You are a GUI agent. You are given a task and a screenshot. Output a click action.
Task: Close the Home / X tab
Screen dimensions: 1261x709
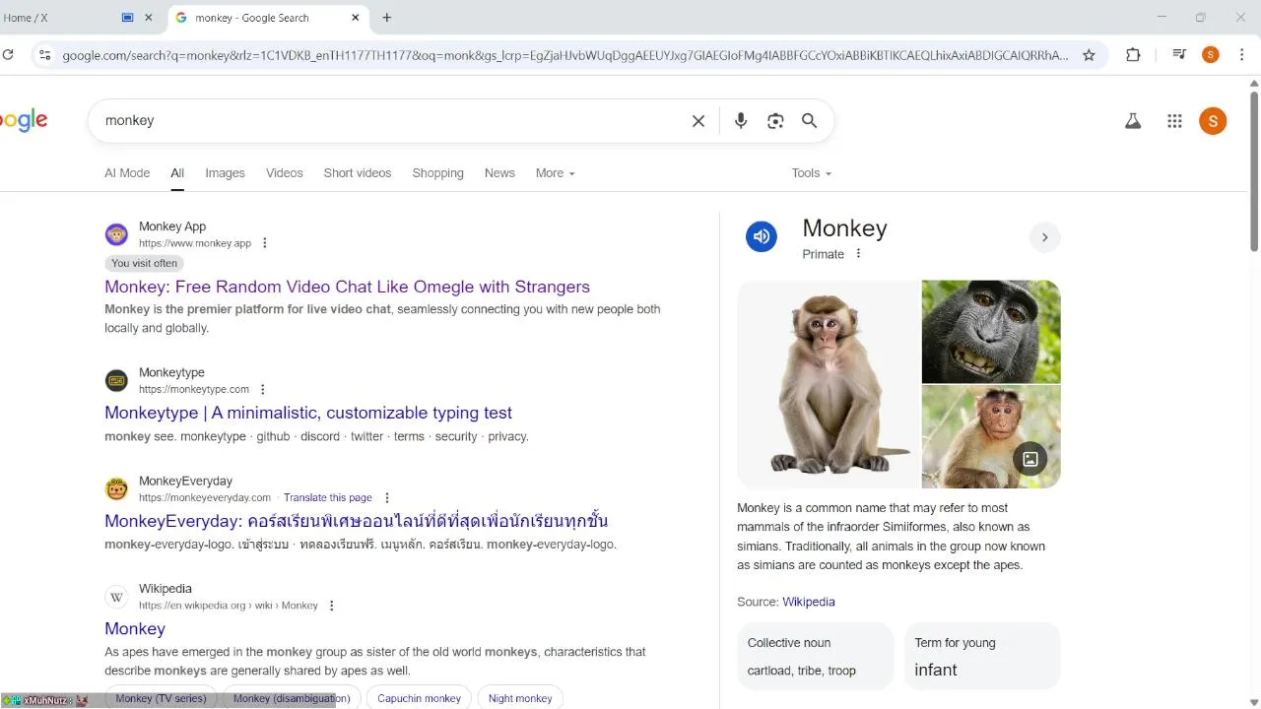[x=149, y=18]
